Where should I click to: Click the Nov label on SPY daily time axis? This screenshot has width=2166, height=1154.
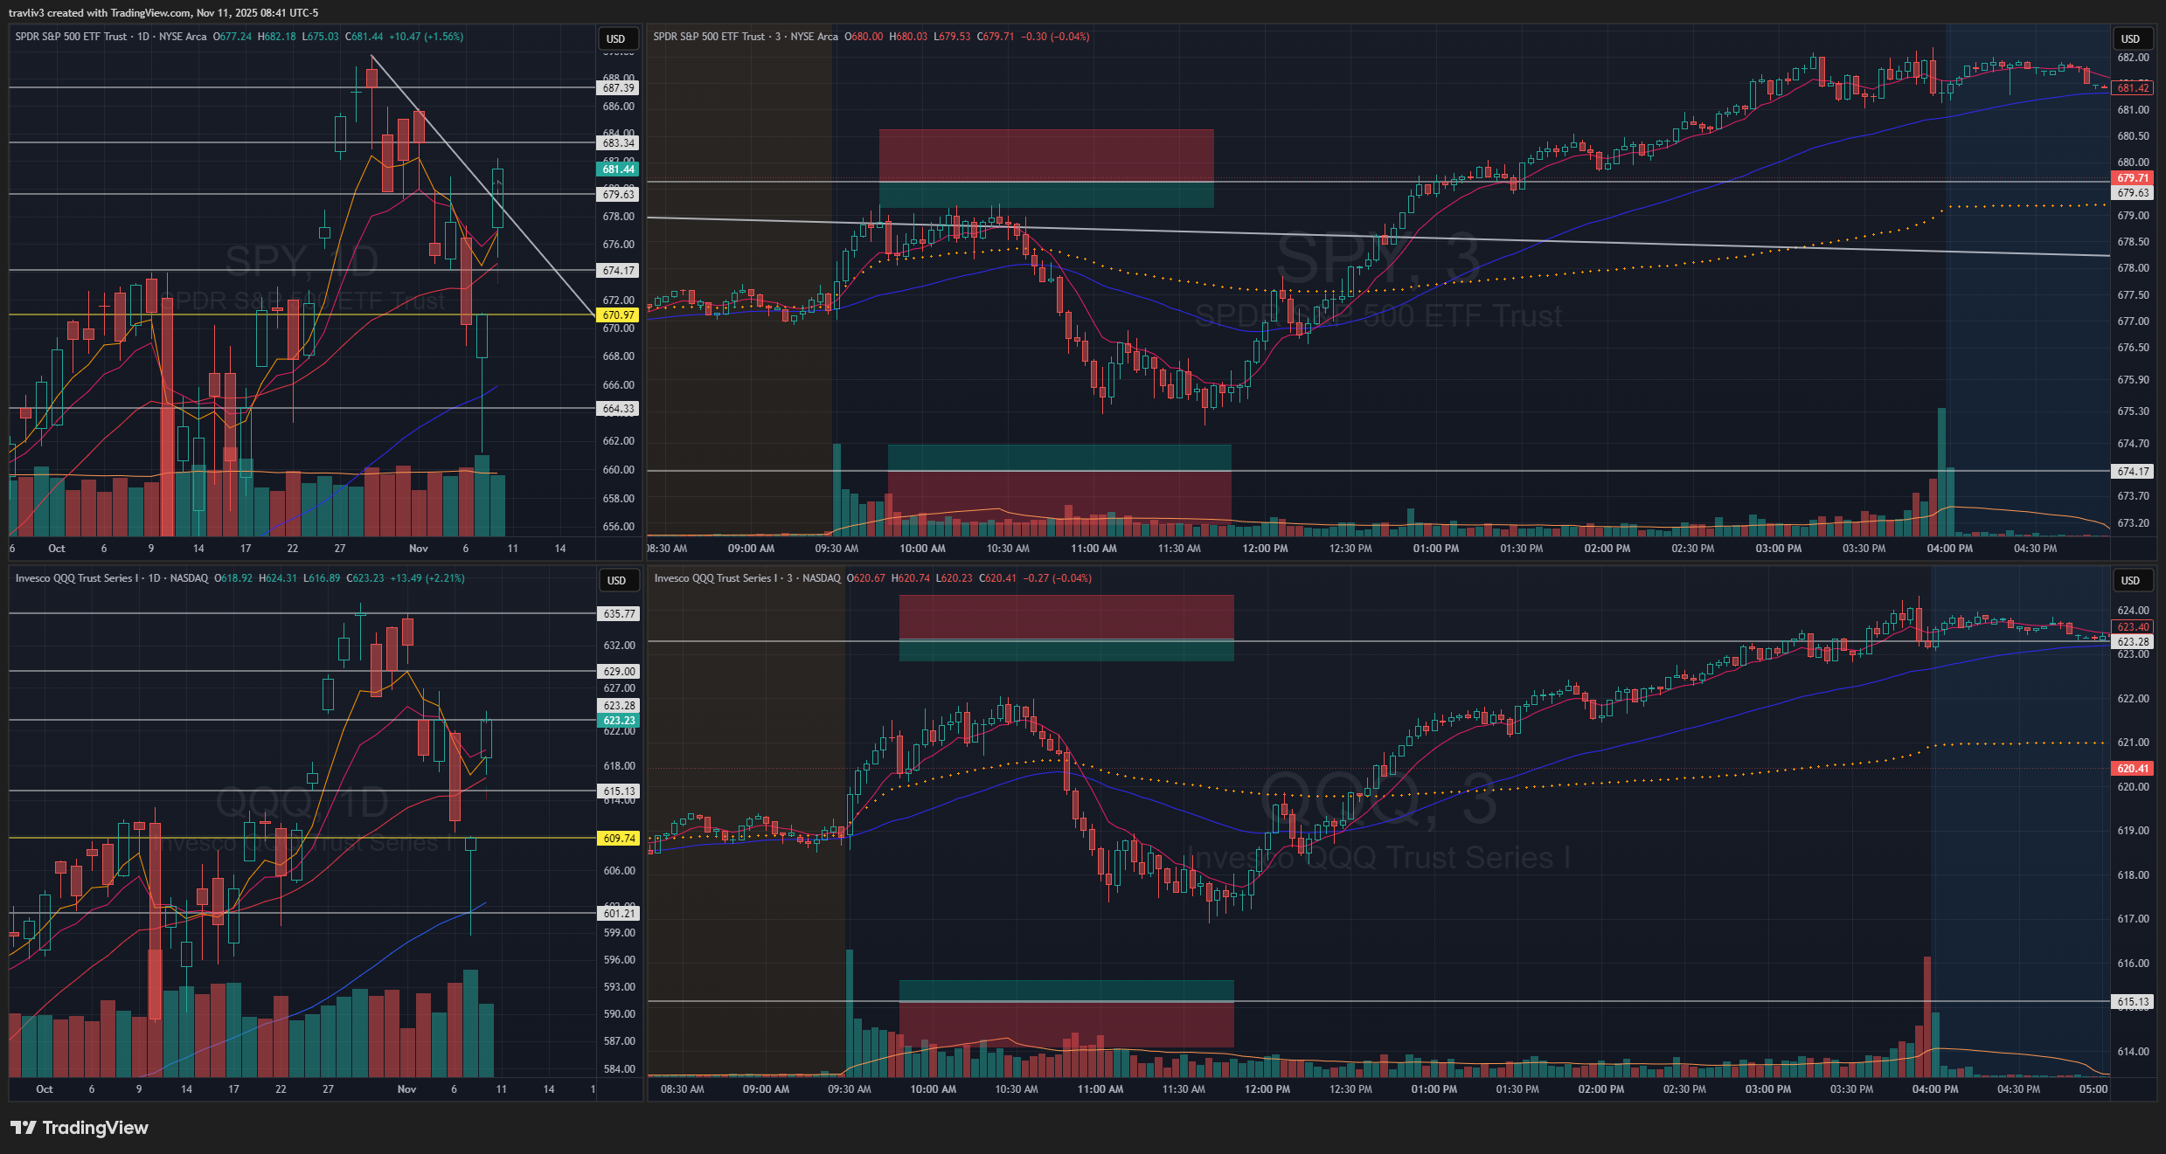(x=418, y=549)
